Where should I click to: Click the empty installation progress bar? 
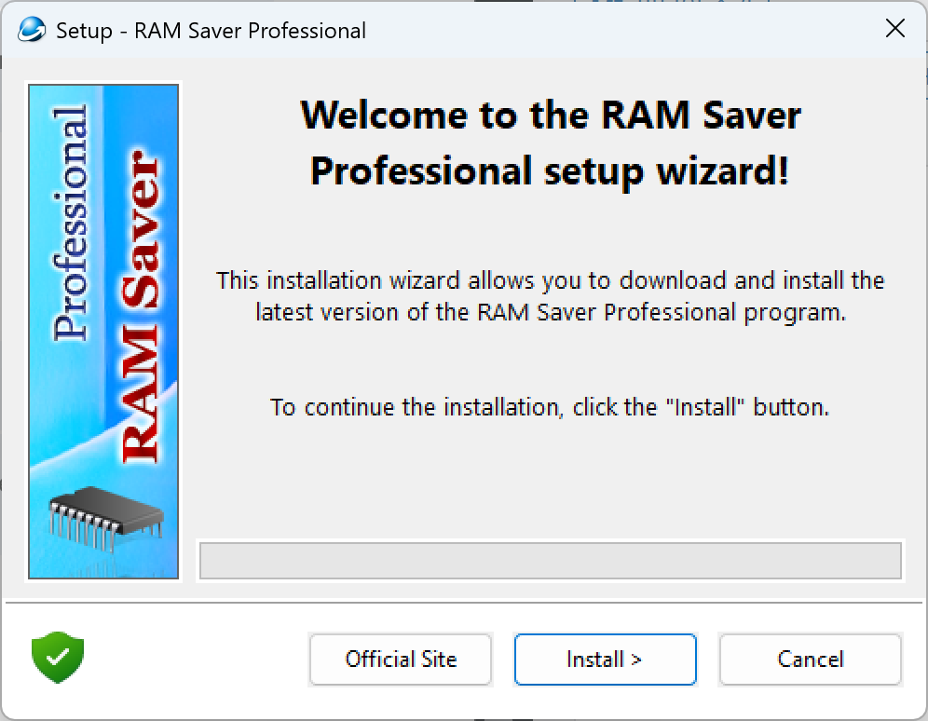pos(551,560)
